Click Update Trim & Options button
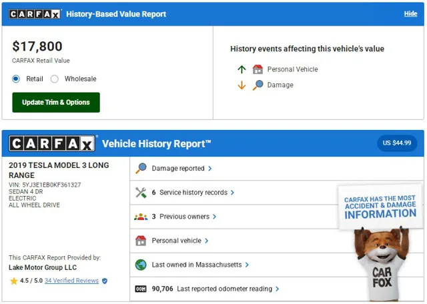This screenshot has width=427, height=304. [x=56, y=103]
